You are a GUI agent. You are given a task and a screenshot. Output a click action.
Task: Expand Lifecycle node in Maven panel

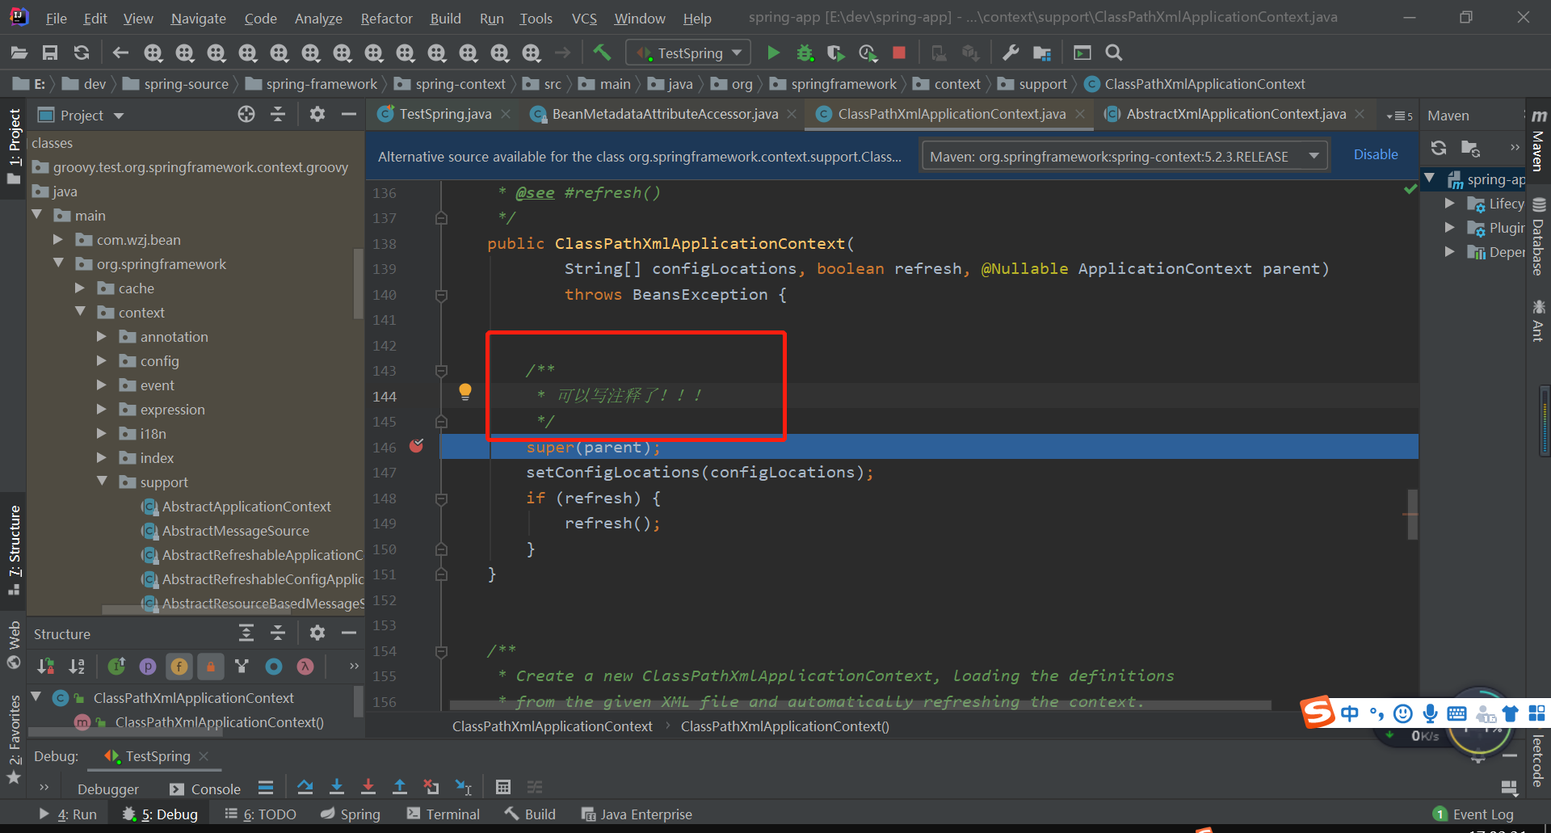pos(1450,204)
